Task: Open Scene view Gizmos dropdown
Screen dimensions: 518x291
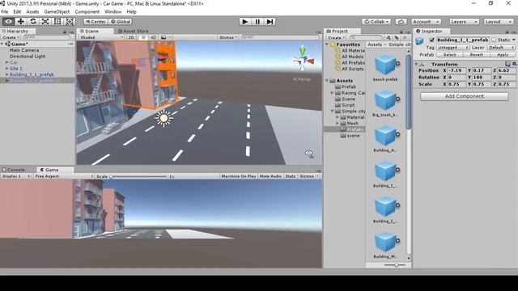Action: pyautogui.click(x=228, y=37)
